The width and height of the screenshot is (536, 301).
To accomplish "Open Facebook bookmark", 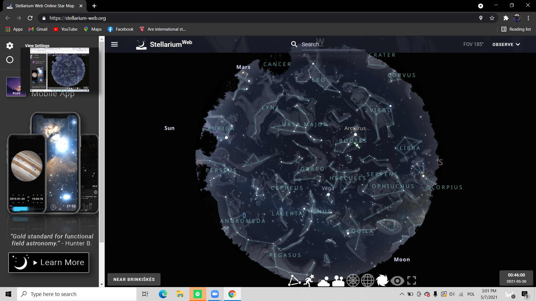I will tap(121, 29).
